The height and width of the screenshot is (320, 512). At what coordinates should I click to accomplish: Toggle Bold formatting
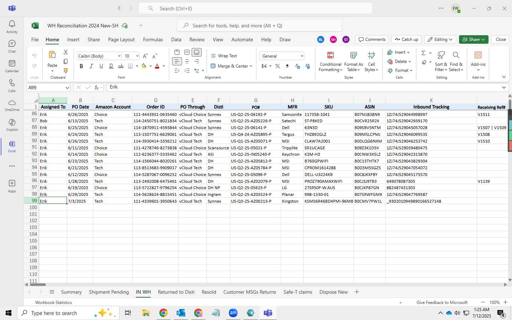tap(81, 66)
